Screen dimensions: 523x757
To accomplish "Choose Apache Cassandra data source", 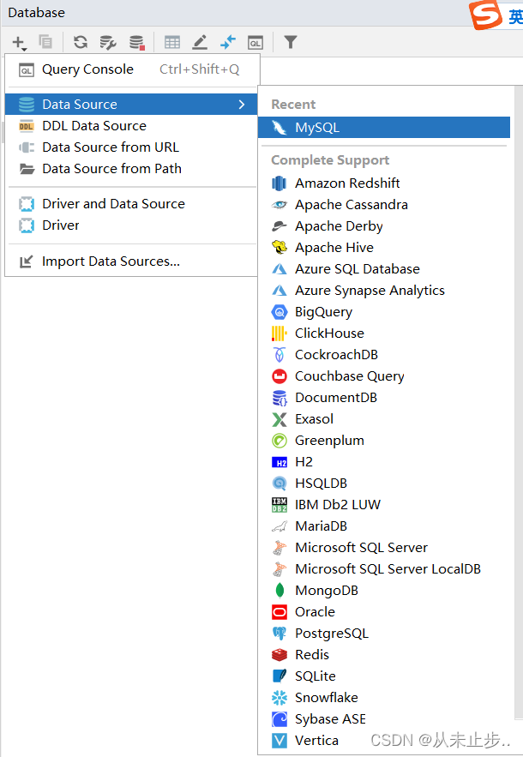I will (384, 205).
